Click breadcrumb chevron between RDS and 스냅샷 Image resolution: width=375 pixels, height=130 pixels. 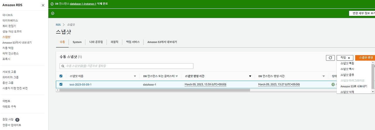click(x=63, y=25)
